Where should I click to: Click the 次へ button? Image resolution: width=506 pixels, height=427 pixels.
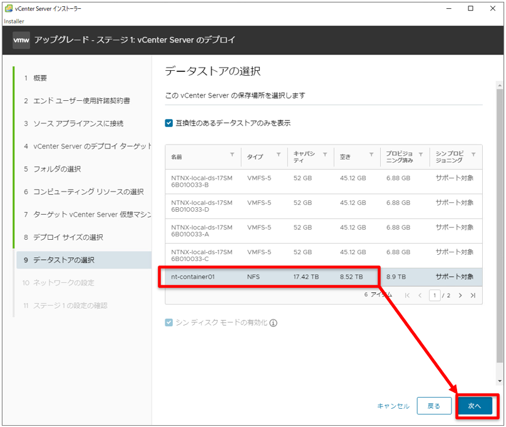475,406
